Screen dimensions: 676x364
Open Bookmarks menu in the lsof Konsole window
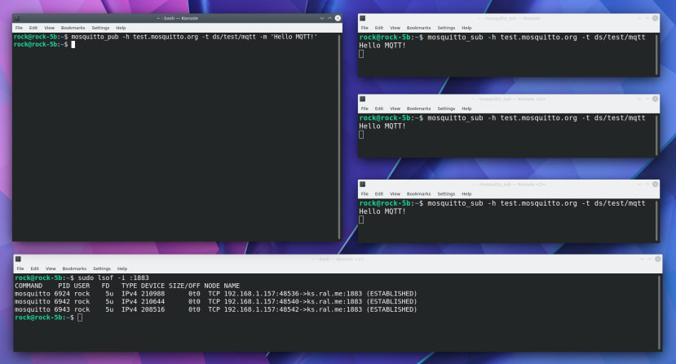point(74,269)
